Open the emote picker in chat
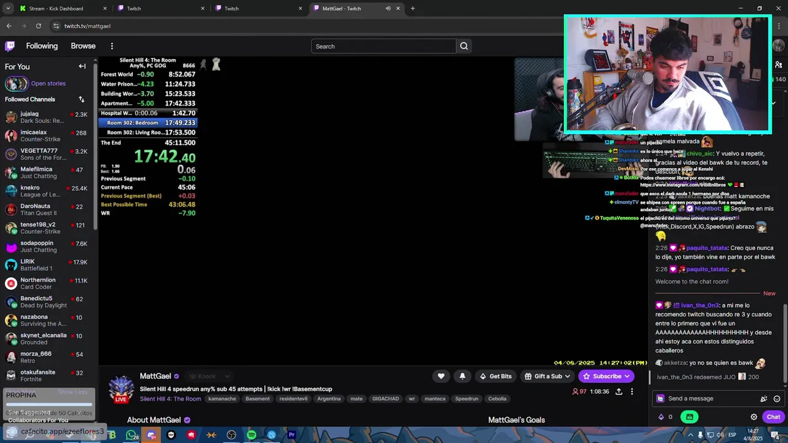Screen dimensions: 788x443 point(777,399)
